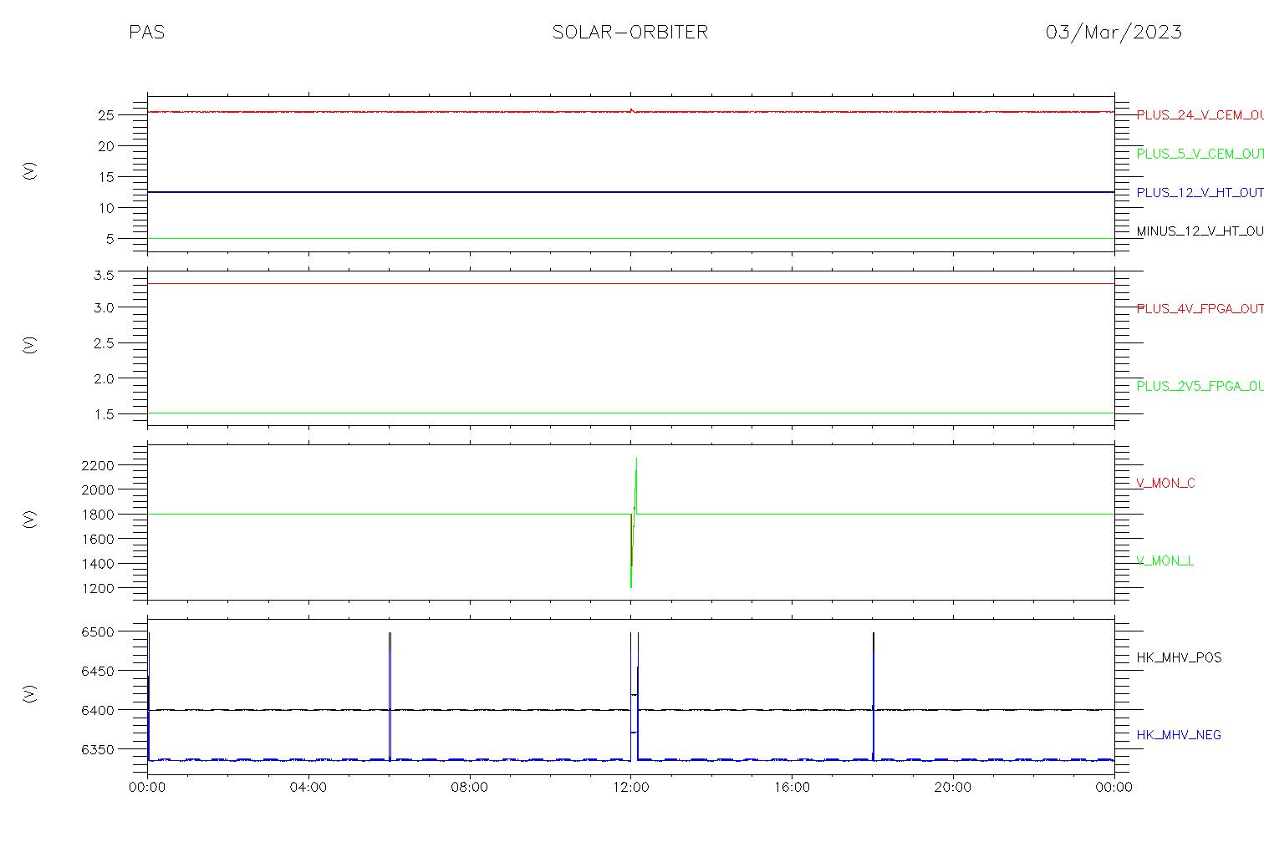Click the 2.5 tick label in the FPGA panel
This screenshot has width=1264, height=852.
(102, 343)
